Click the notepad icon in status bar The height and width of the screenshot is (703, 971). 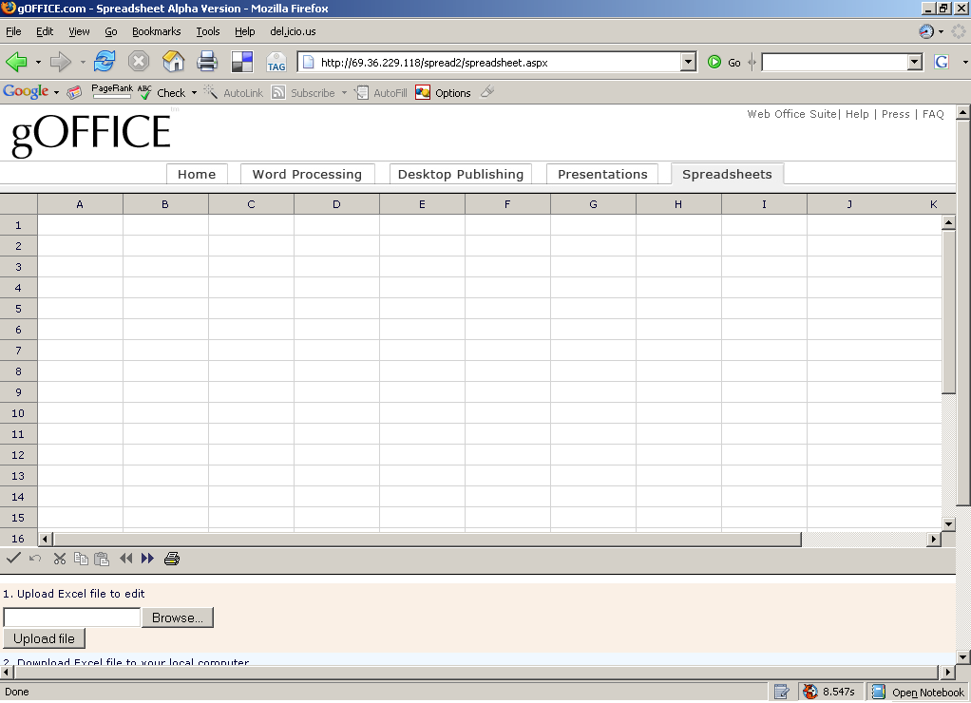click(782, 692)
